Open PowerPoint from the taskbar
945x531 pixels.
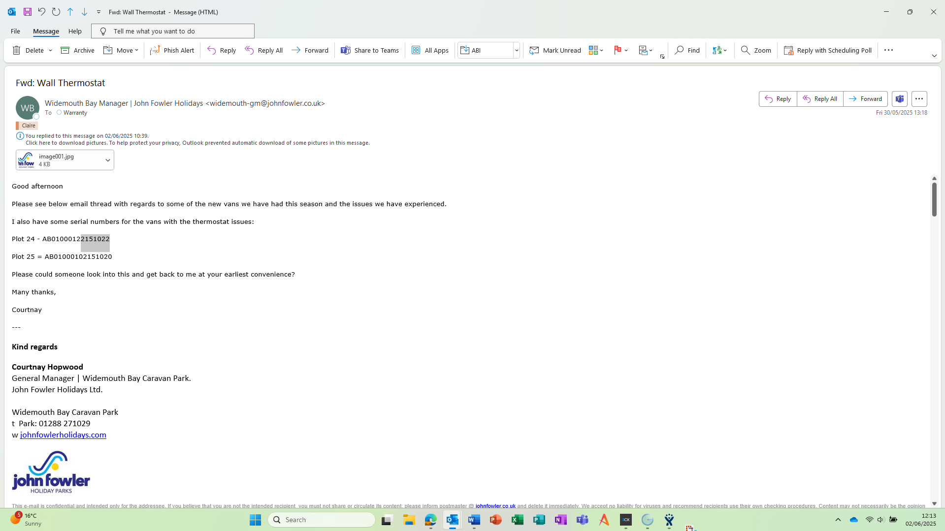496,520
